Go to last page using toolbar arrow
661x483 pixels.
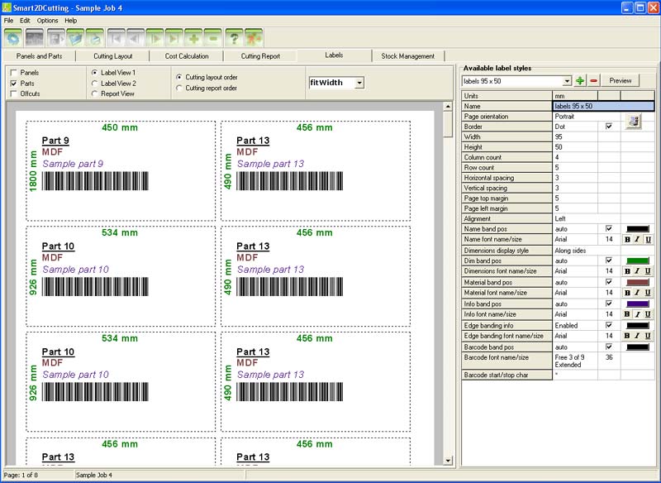pyautogui.click(x=174, y=38)
